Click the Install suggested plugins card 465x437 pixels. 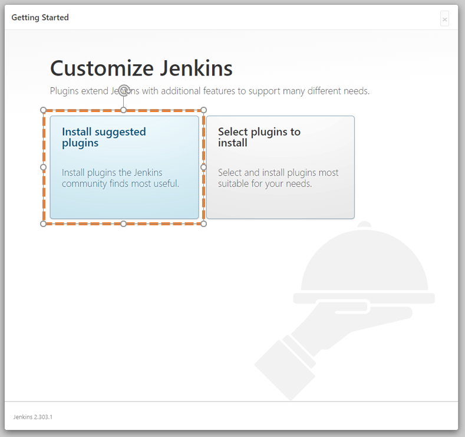click(x=124, y=167)
